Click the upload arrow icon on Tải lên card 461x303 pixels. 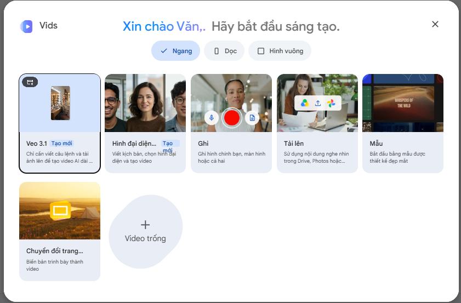[318, 103]
